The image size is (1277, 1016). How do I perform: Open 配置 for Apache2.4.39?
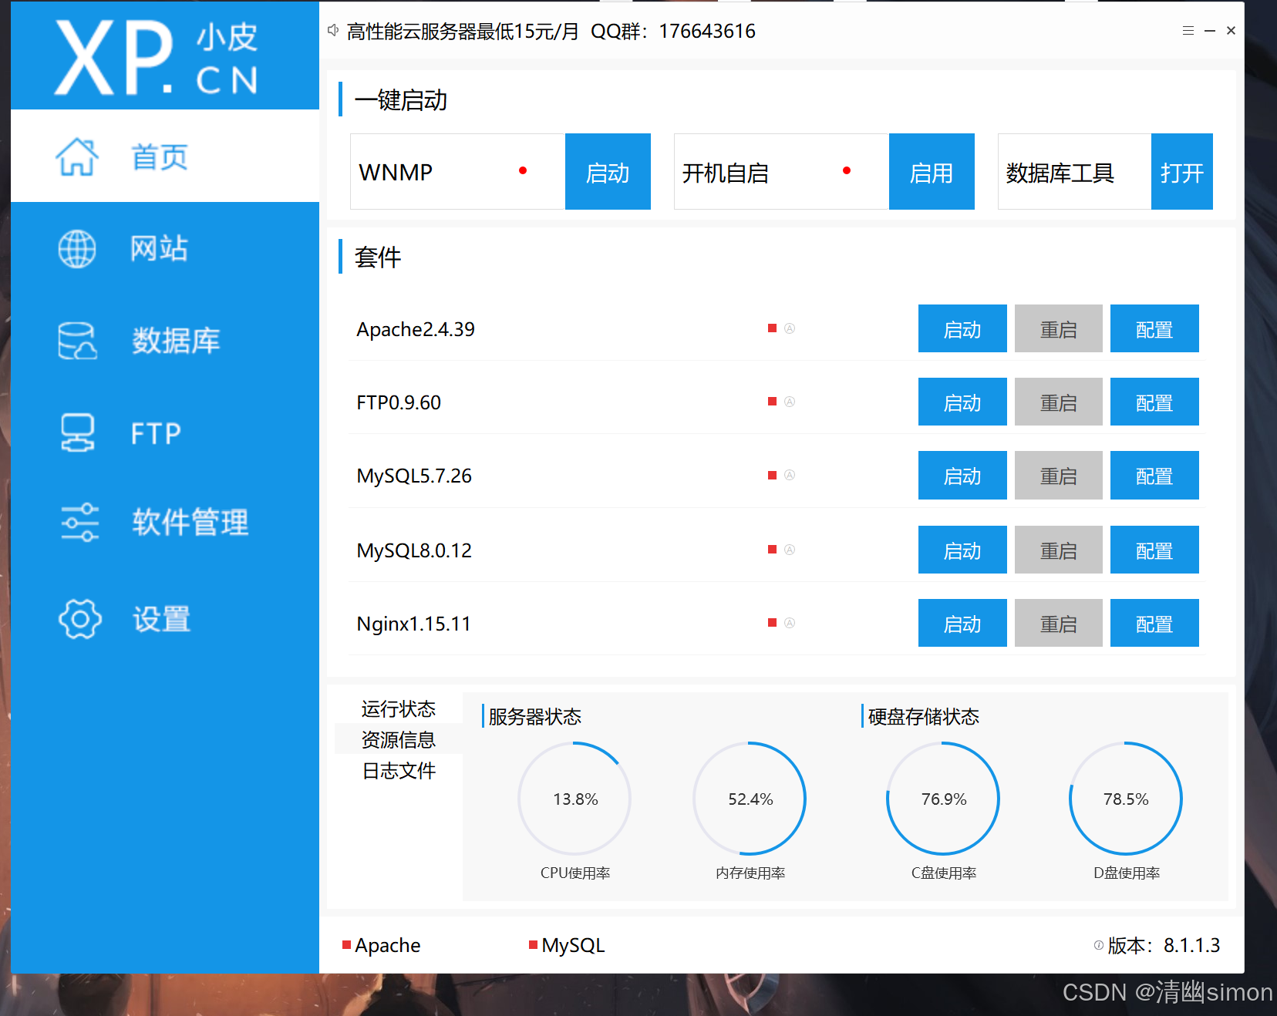[x=1154, y=328]
